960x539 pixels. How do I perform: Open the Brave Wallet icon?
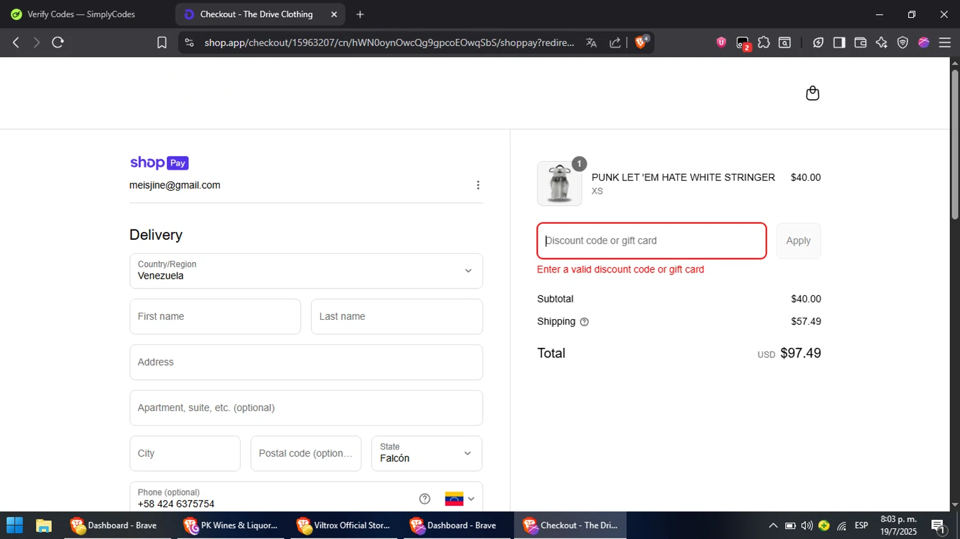(860, 42)
